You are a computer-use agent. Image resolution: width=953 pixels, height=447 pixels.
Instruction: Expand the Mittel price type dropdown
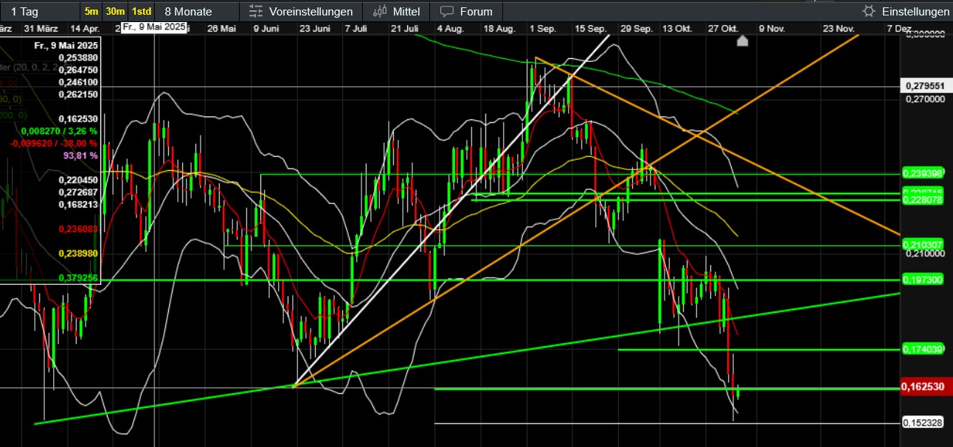coord(406,12)
